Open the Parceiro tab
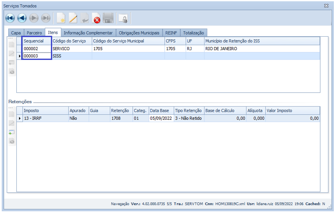The height and width of the screenshot is (213, 336). 34,33
